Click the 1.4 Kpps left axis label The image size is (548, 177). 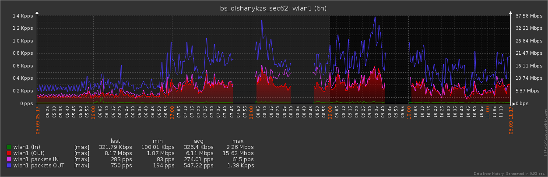click(x=23, y=16)
